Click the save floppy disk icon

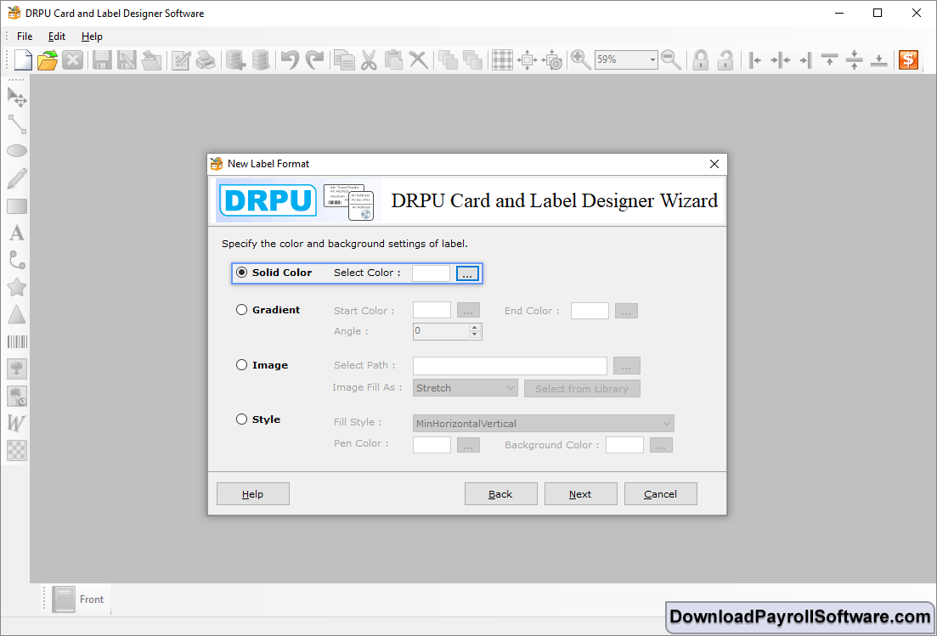102,59
